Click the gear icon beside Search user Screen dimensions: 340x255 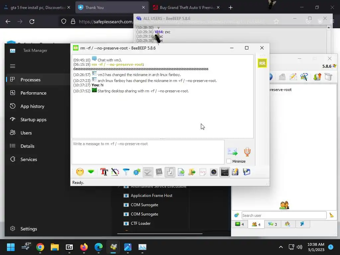[236, 215]
